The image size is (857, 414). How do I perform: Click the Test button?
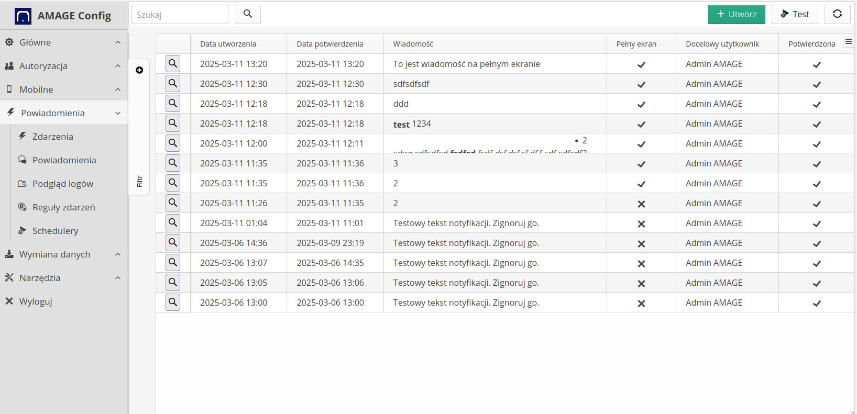point(794,14)
